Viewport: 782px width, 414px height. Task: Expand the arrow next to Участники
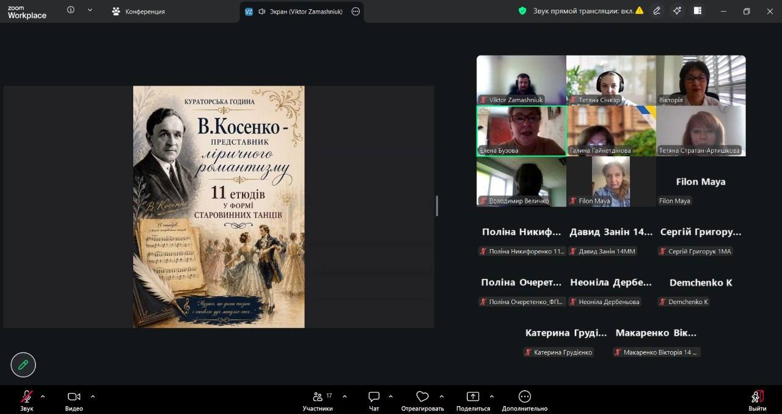tap(345, 396)
